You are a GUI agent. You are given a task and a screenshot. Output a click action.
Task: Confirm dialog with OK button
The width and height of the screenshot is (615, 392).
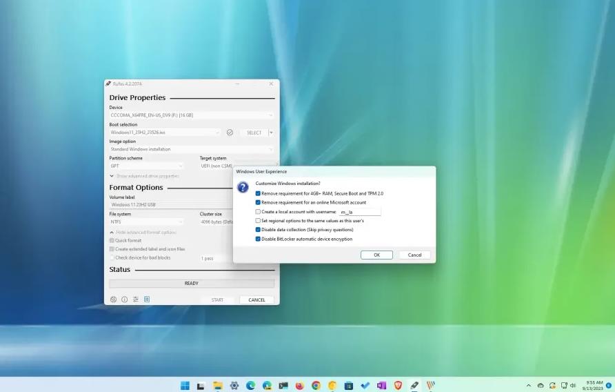376,255
